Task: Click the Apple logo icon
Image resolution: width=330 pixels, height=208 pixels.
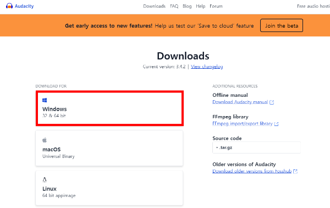Action: [45, 140]
